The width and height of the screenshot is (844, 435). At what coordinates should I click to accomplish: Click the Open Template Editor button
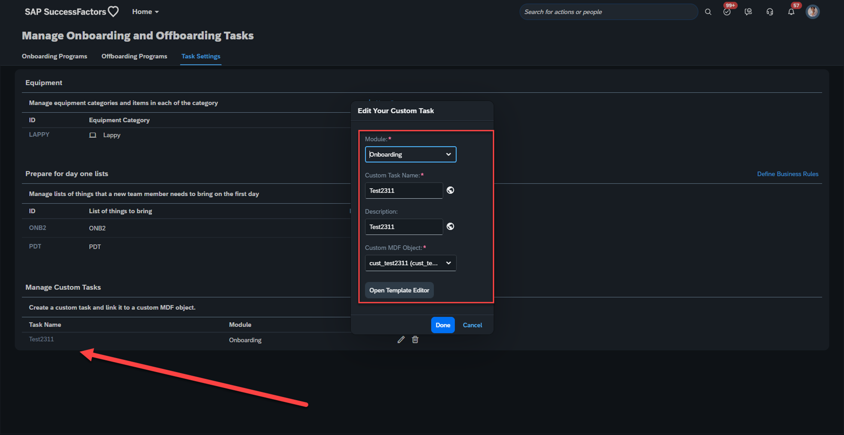(399, 290)
